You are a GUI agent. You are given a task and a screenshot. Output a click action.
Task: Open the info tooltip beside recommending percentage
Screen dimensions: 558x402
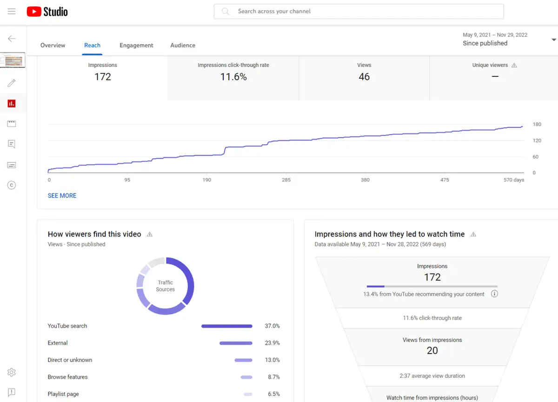click(x=494, y=294)
